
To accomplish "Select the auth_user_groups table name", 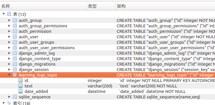I will pos(36,42).
